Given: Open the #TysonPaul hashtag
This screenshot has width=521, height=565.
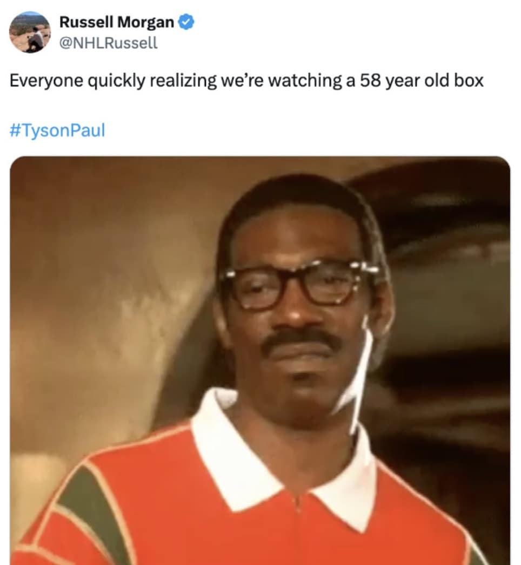Looking at the screenshot, I should [x=57, y=130].
